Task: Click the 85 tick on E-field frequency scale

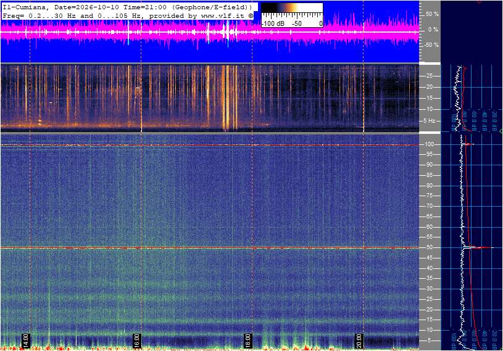Action: [429, 175]
